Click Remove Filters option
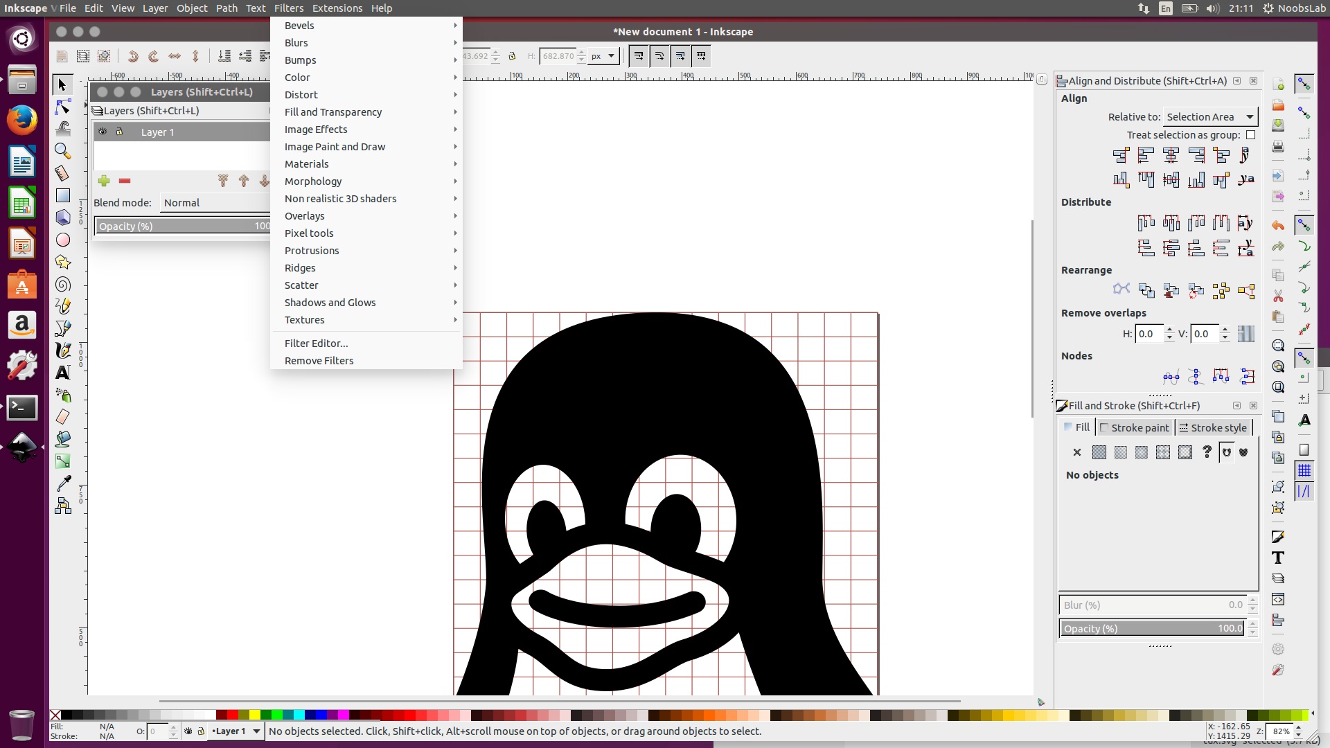Screen dimensions: 1330x748 (319, 360)
